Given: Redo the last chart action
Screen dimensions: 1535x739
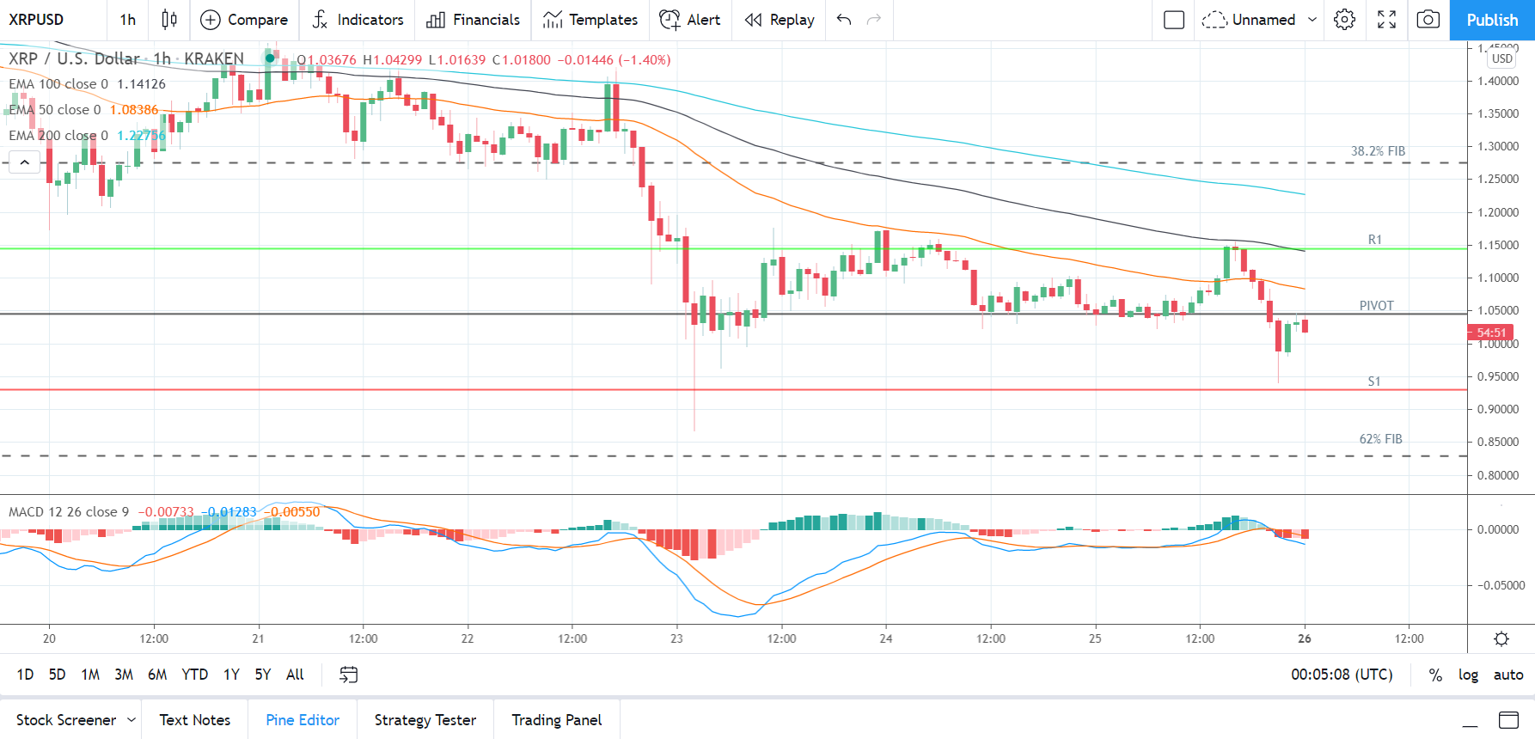Looking at the screenshot, I should click(x=874, y=20).
